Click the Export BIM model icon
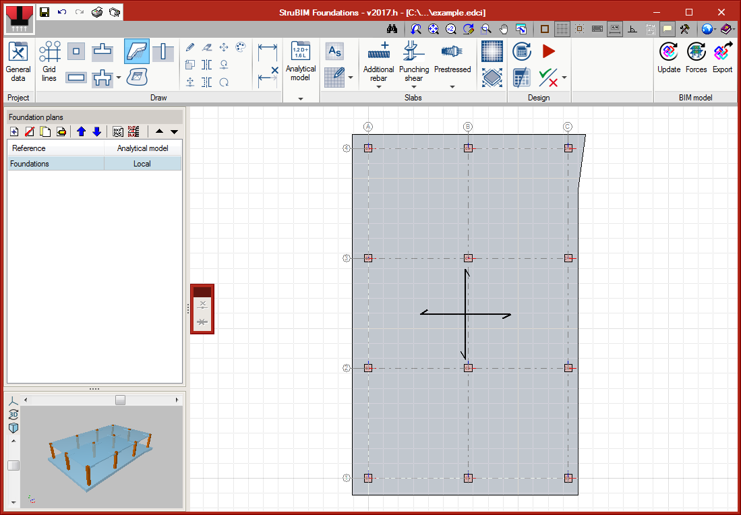This screenshot has height=515, width=741. [722, 57]
